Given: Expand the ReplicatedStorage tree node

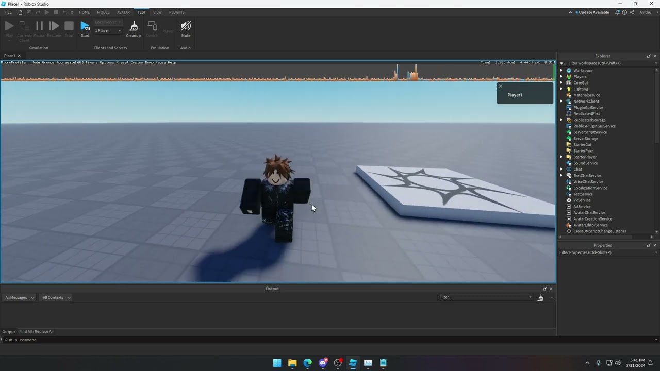Looking at the screenshot, I should [562, 120].
